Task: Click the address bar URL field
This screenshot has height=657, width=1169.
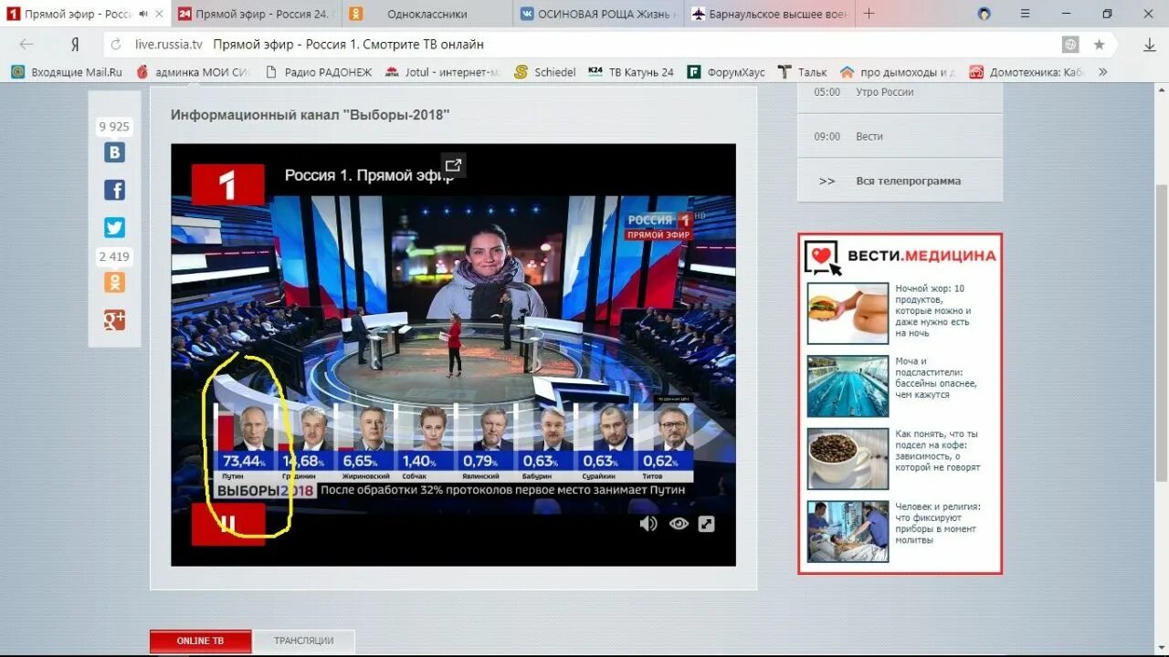Action: click(584, 45)
